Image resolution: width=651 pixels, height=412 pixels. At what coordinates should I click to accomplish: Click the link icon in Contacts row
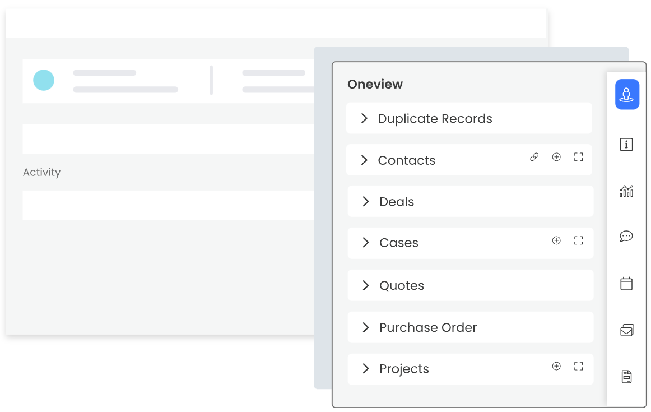pyautogui.click(x=534, y=157)
